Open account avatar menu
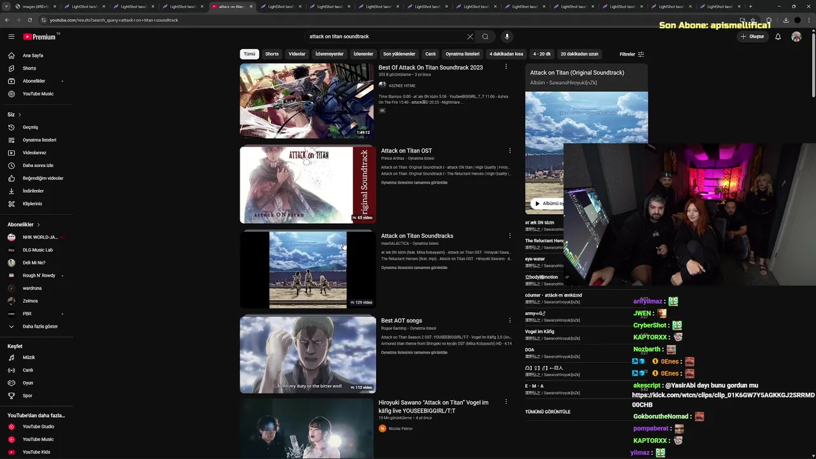This screenshot has height=459, width=816. (x=796, y=36)
